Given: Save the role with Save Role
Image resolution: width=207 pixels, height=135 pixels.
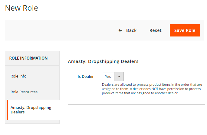Looking at the screenshot, I should click(185, 30).
